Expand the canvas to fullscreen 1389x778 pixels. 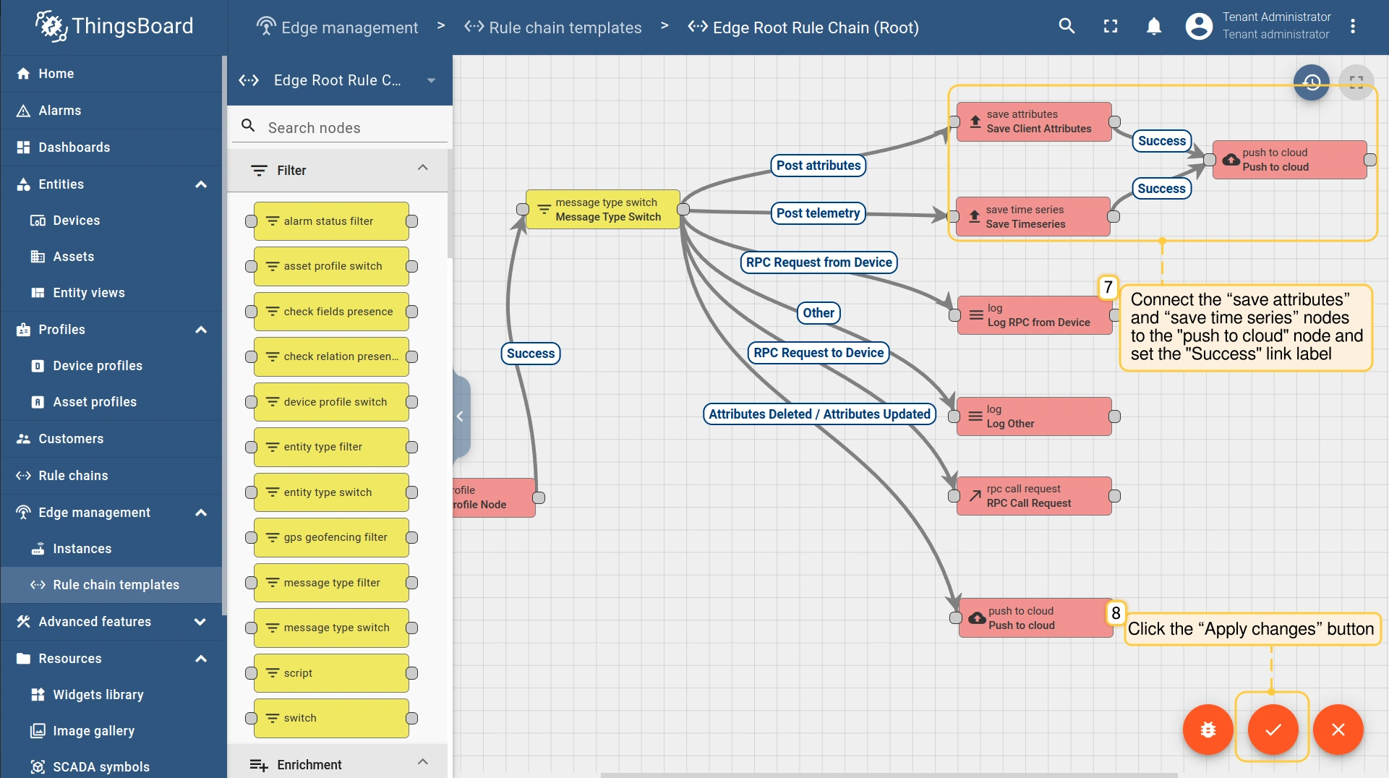tap(1356, 83)
